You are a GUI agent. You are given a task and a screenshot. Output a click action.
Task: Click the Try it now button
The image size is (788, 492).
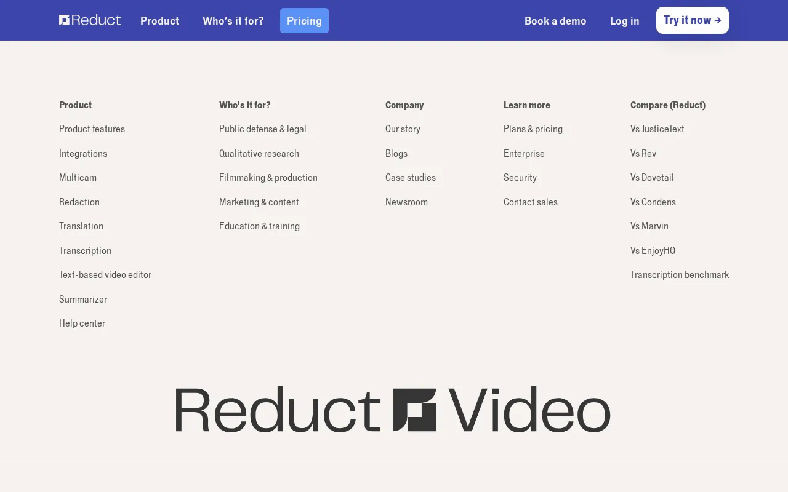point(693,20)
